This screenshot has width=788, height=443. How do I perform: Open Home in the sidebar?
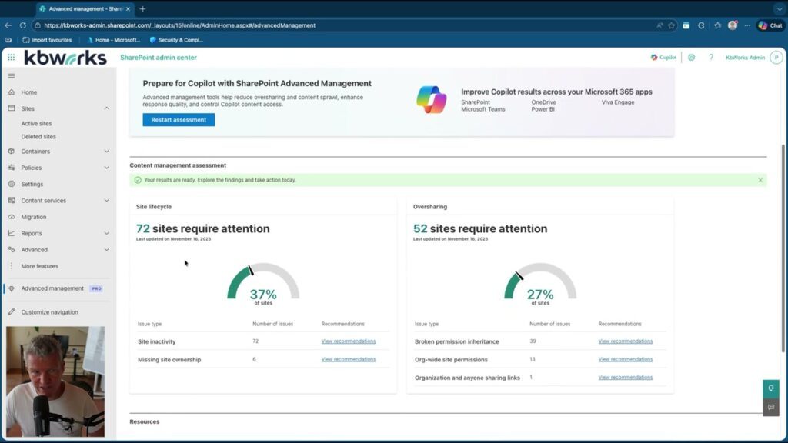click(29, 92)
